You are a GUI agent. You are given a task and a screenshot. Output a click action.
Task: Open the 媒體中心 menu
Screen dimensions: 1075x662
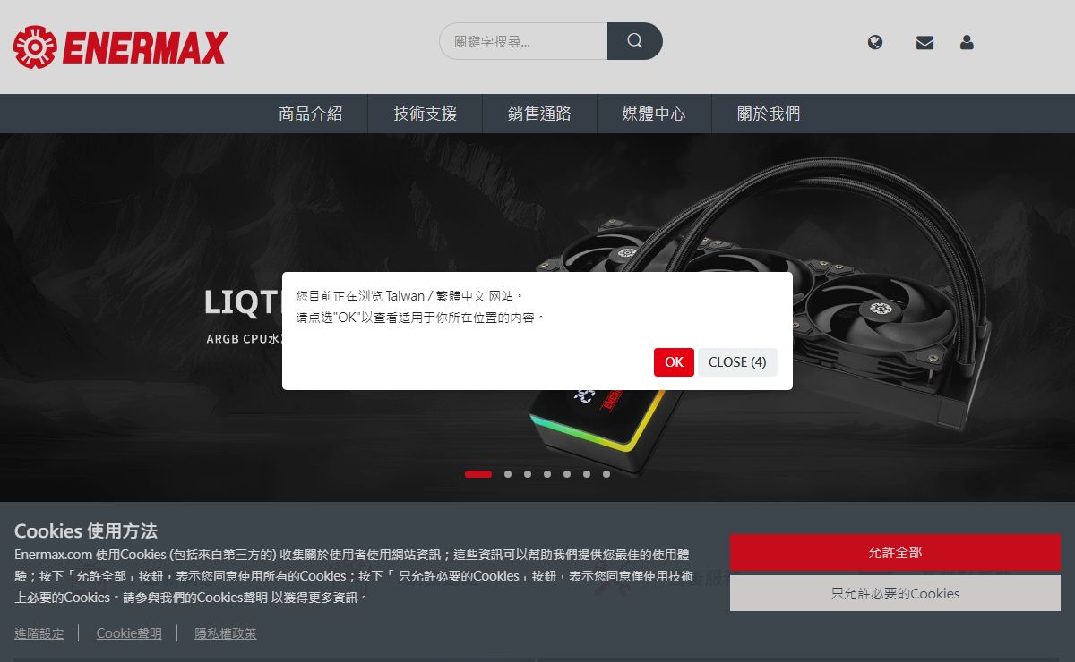point(655,114)
